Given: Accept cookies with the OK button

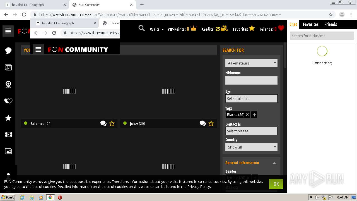Looking at the screenshot, I should click(276, 184).
